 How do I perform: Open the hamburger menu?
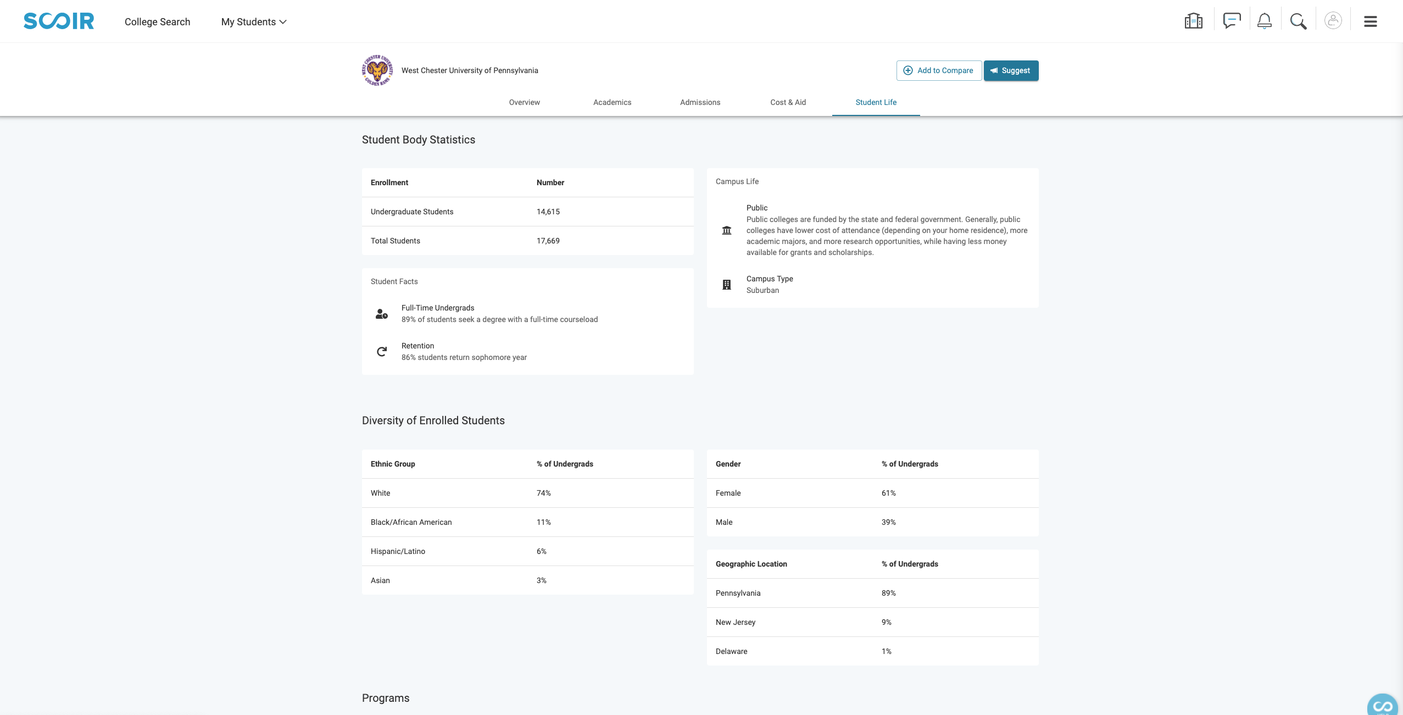[1370, 21]
